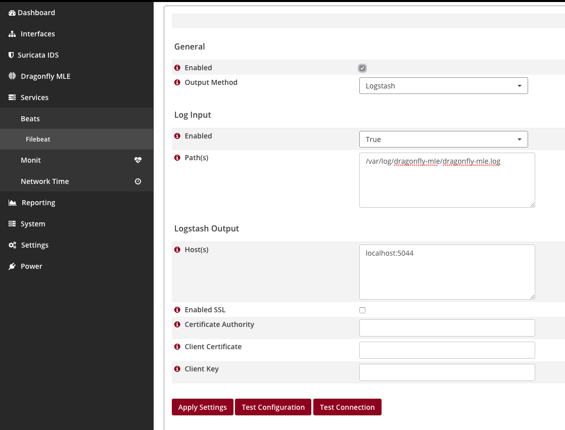Show help info for General Enabled

[177, 68]
